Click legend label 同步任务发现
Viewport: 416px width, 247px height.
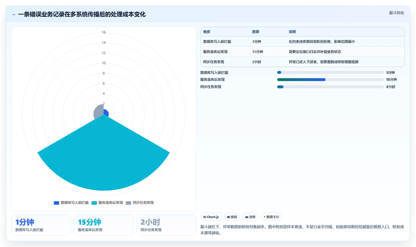coord(143,203)
